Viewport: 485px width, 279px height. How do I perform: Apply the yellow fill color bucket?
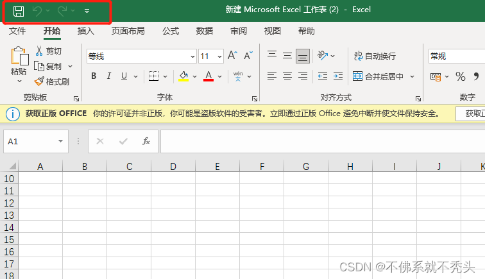[x=183, y=76]
